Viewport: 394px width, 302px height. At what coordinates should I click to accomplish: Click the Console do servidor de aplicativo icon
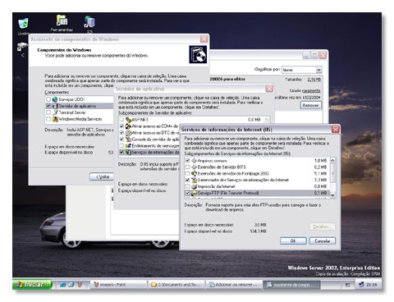(128, 140)
